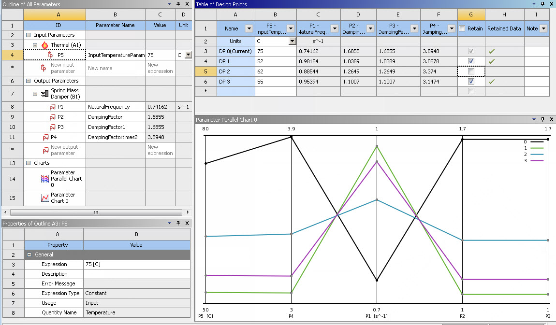
Task: Toggle the Retain checkbox for DP 2
Action: pos(471,71)
